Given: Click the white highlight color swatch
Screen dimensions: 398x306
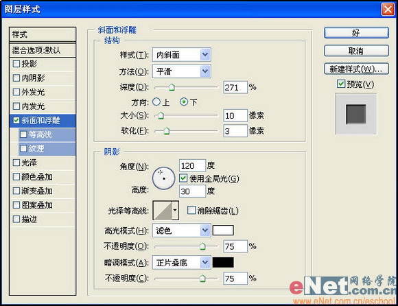Looking at the screenshot, I should click(223, 231).
